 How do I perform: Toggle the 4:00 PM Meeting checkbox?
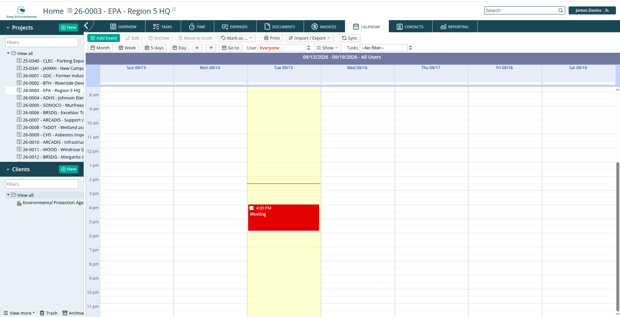pos(251,208)
